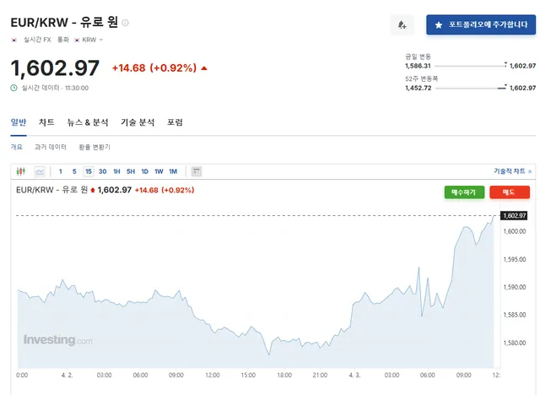
Task: Click the info icon beside EUR/KRW title
Action: pos(126,22)
